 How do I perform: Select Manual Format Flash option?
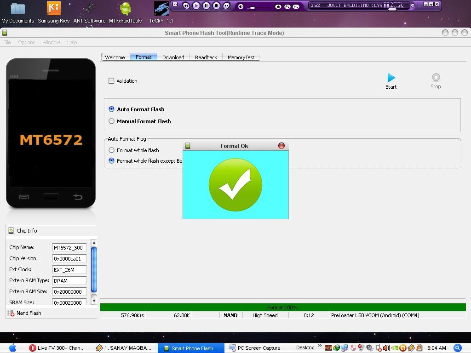[x=112, y=121]
